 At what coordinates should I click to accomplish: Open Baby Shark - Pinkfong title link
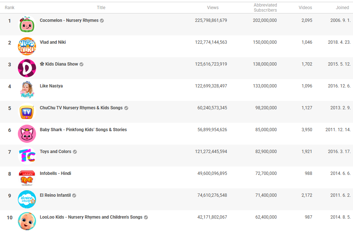click(x=83, y=130)
